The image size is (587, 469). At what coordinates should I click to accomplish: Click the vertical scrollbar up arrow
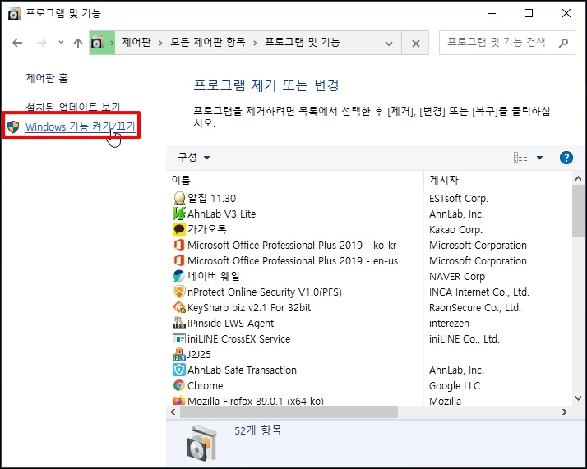tap(578, 179)
